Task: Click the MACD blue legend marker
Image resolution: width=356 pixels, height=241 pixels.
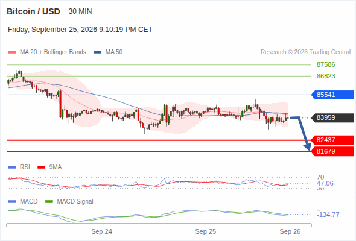Action: 12,202
